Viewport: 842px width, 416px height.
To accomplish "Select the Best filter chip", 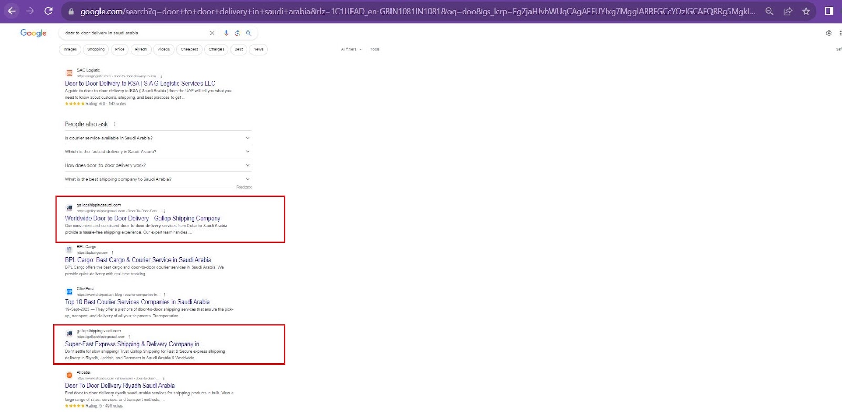I will coord(239,49).
